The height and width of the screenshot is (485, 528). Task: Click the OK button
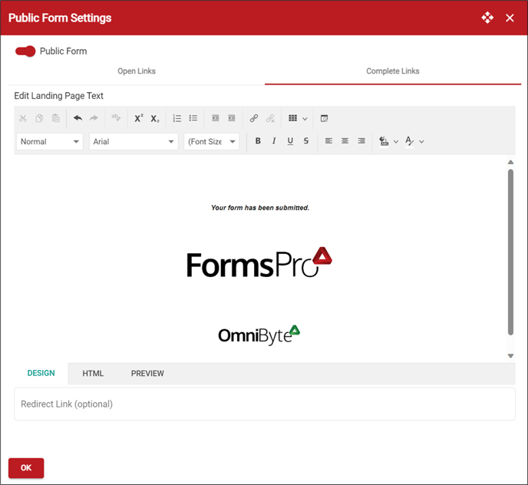26,468
